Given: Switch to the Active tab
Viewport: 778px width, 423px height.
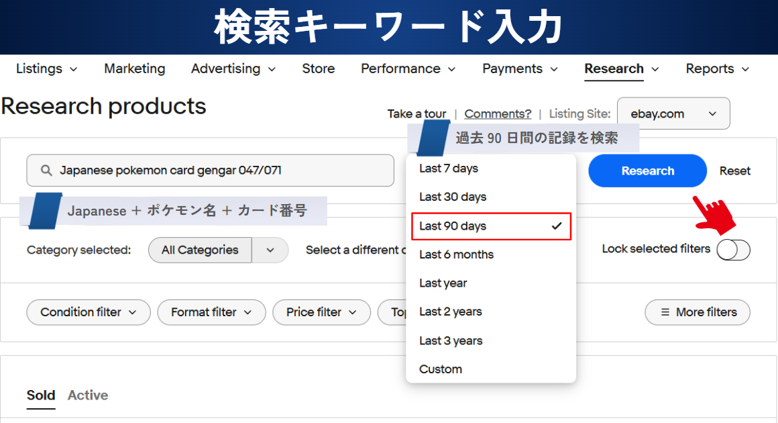Looking at the screenshot, I should click(x=88, y=395).
